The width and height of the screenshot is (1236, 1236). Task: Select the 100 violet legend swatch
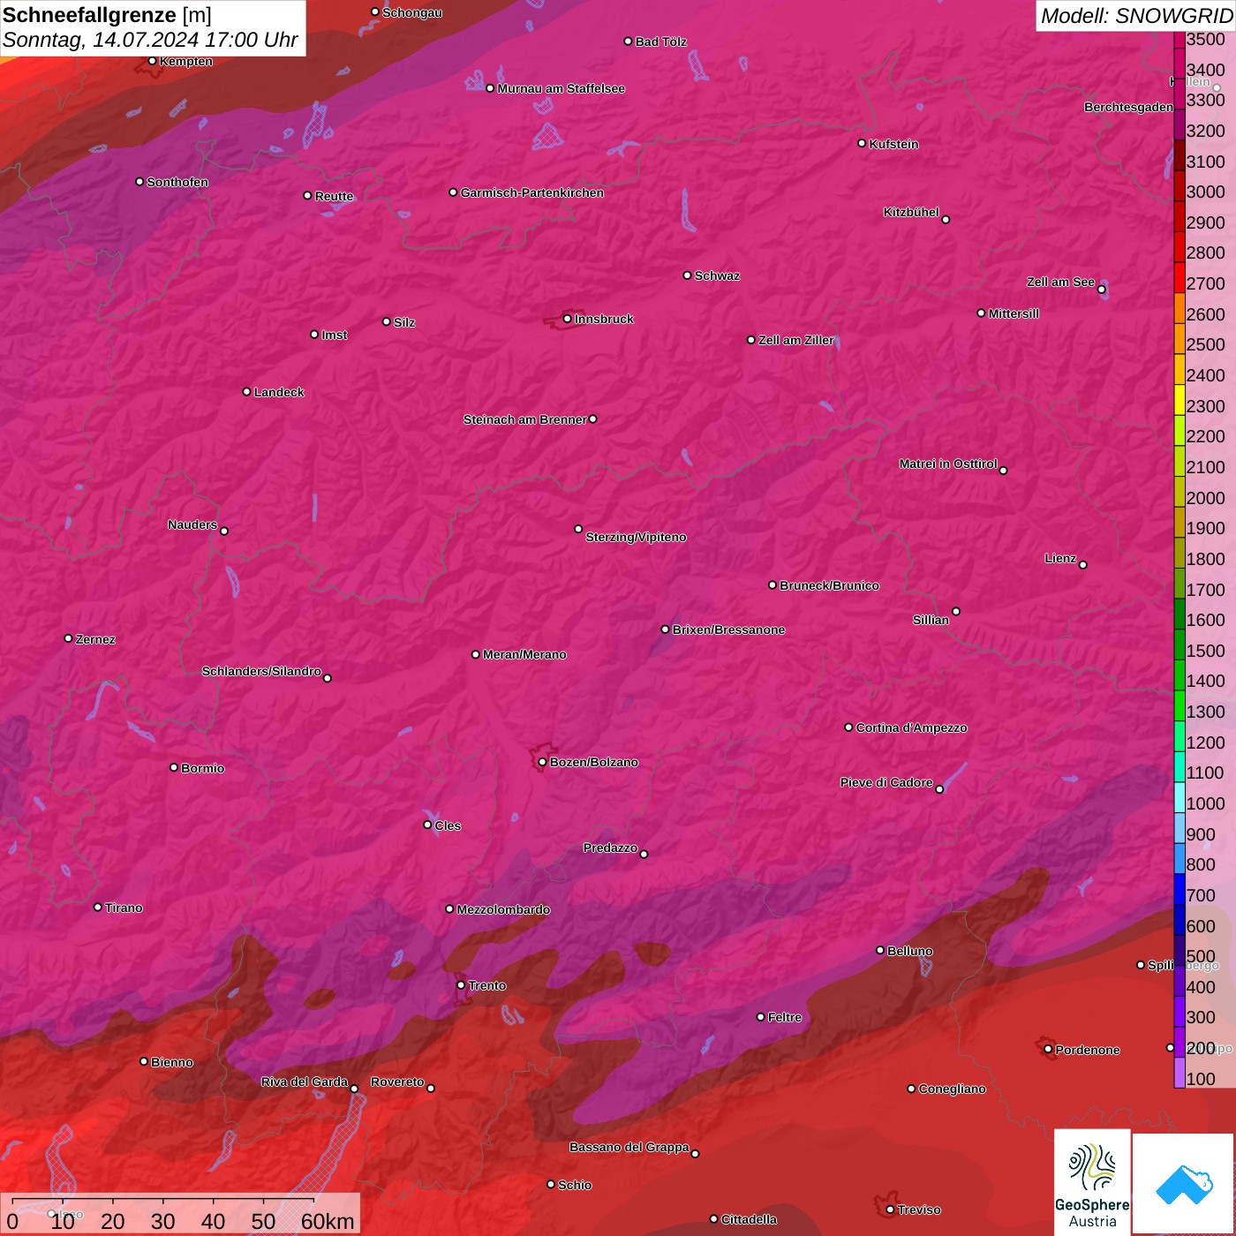pos(1179,1073)
